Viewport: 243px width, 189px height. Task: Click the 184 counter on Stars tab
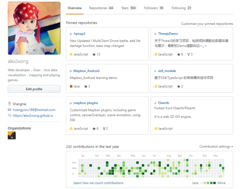pyautogui.click(x=133, y=8)
